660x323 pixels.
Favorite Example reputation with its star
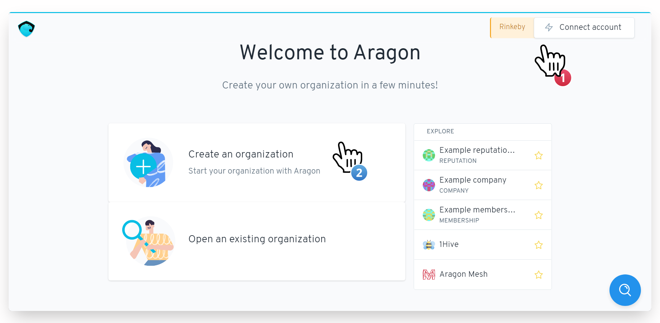click(x=539, y=155)
